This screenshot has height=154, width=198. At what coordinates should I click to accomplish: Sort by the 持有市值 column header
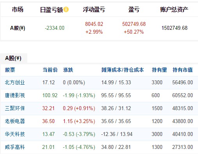click(182, 70)
